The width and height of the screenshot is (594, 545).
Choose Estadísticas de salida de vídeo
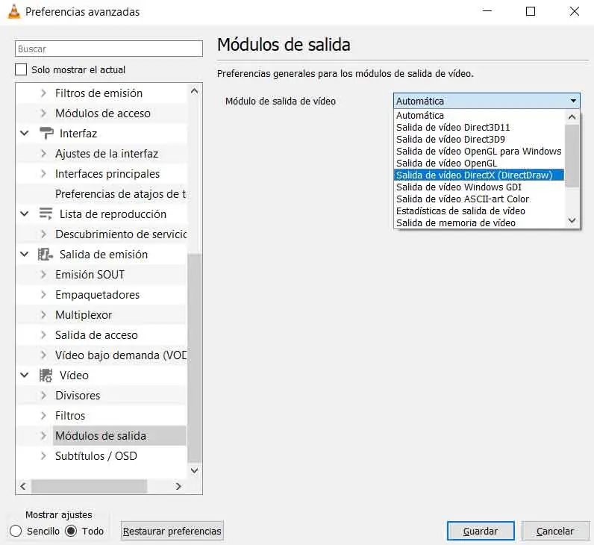(479, 211)
